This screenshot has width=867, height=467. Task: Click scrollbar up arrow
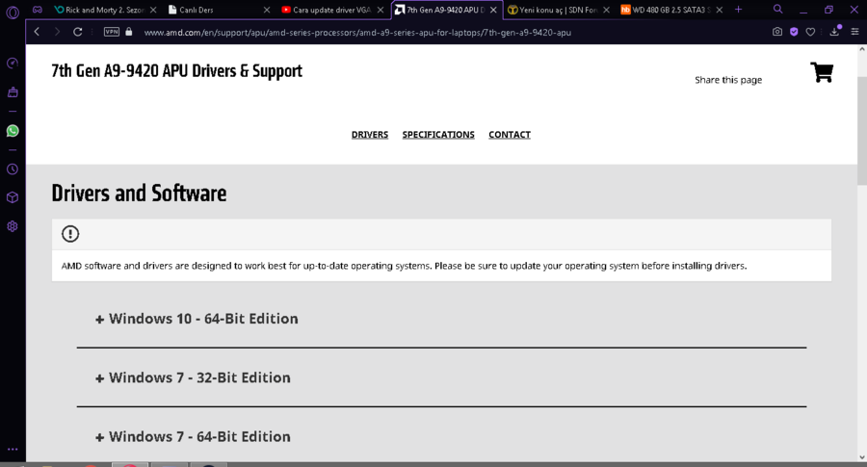coord(861,49)
